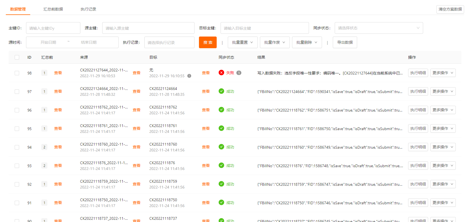Viewport: 468px width, 222px height.
Task: Click source 查看 link for CK20221118759_2022-11
Action: pyautogui.click(x=137, y=184)
